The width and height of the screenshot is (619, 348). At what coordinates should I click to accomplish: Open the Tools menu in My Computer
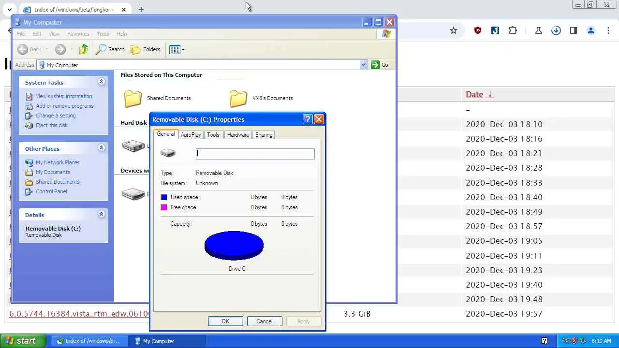(103, 34)
